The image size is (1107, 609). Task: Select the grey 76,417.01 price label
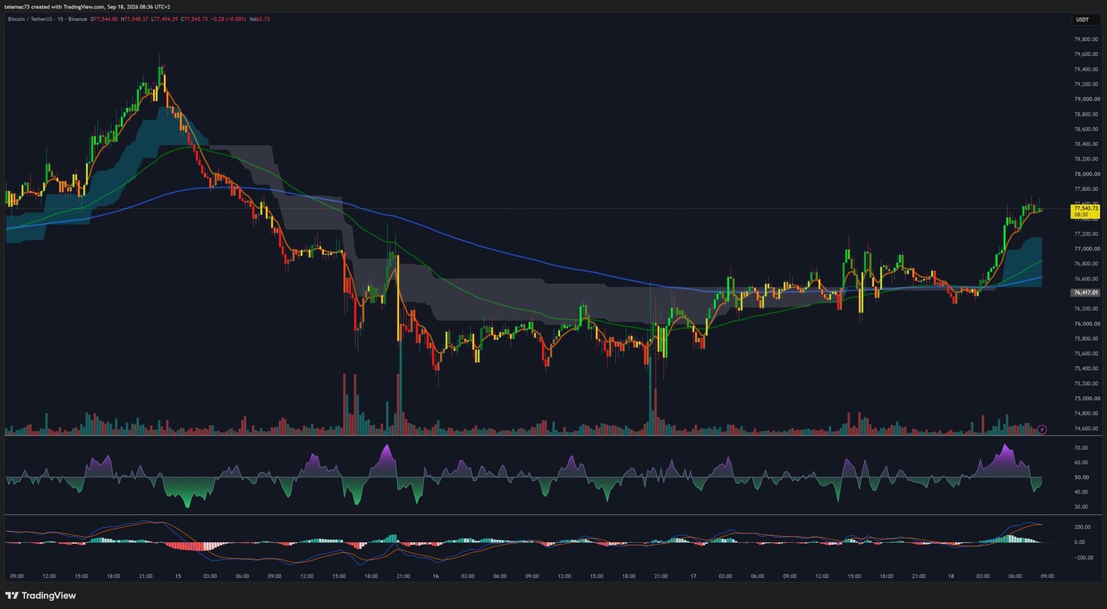(1086, 292)
